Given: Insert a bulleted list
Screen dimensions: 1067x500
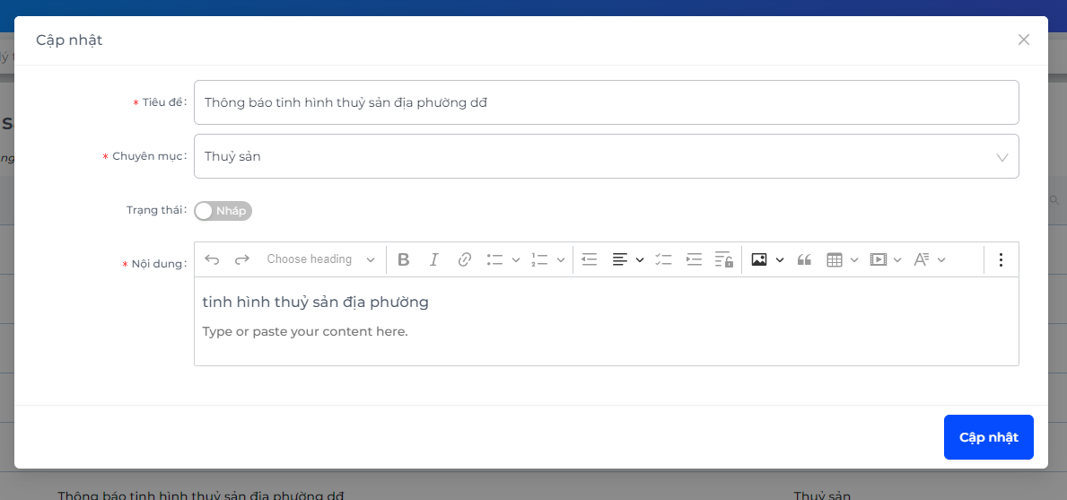Looking at the screenshot, I should pyautogui.click(x=494, y=259).
